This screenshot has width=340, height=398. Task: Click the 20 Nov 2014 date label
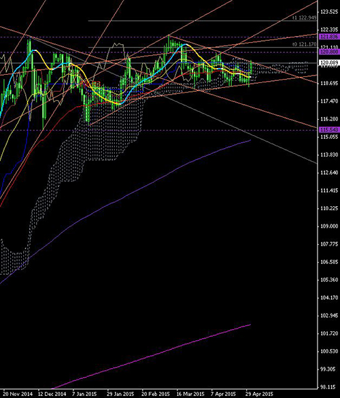pos(18,394)
